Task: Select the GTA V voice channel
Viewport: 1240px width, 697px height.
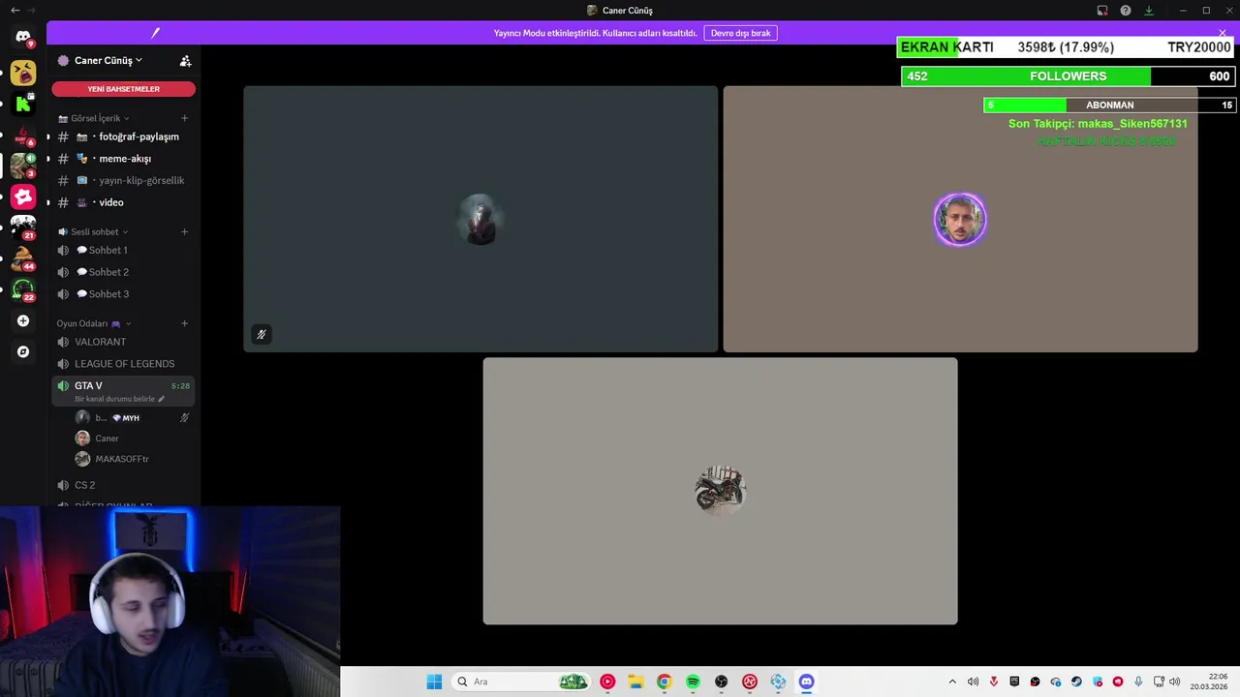Action: [x=123, y=391]
